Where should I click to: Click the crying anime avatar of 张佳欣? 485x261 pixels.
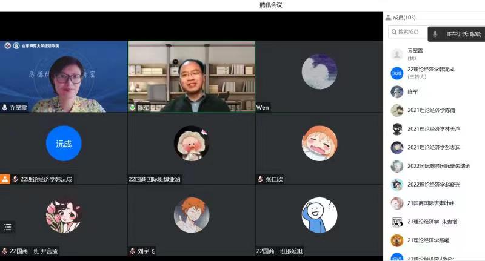click(x=319, y=144)
